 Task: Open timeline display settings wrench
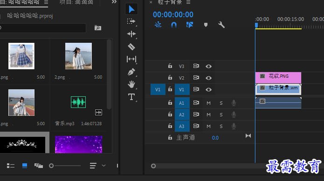pos(221,25)
